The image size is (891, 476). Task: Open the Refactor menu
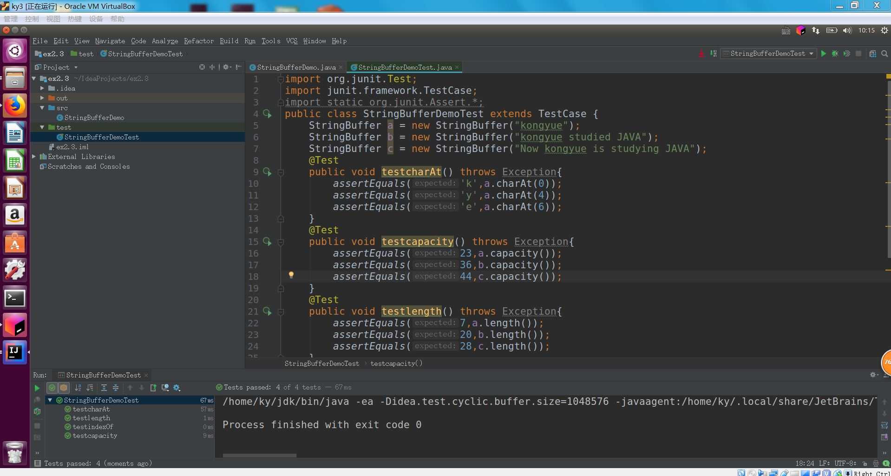[x=199, y=41]
